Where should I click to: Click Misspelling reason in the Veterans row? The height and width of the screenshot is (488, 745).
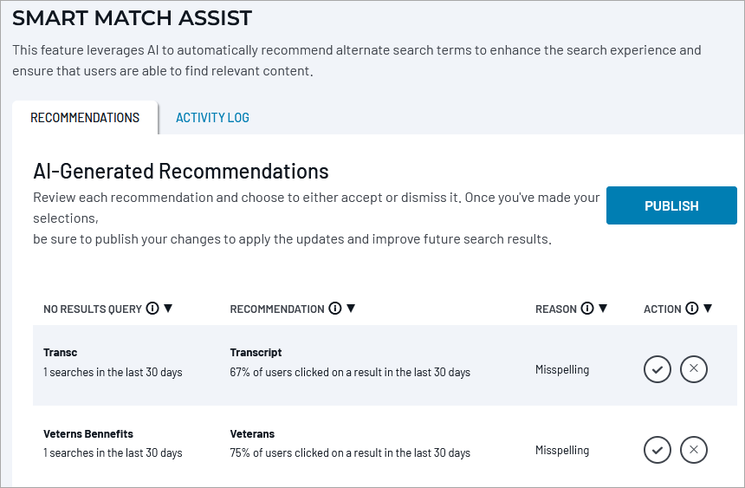562,450
